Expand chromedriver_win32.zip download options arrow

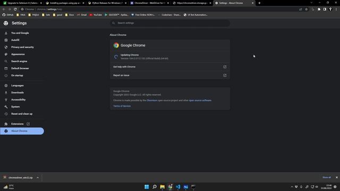(38, 178)
